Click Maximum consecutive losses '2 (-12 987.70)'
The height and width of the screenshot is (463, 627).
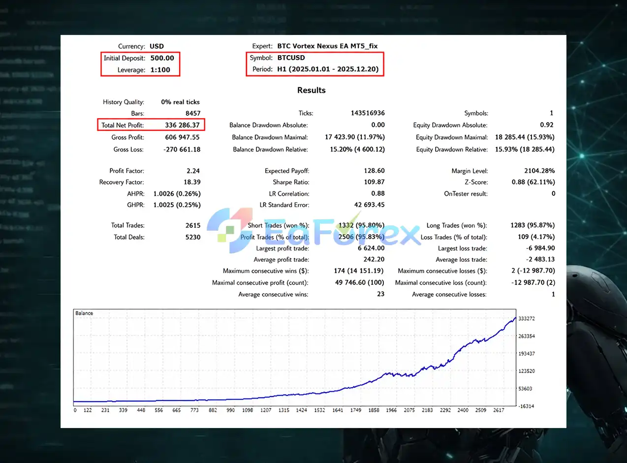click(533, 271)
